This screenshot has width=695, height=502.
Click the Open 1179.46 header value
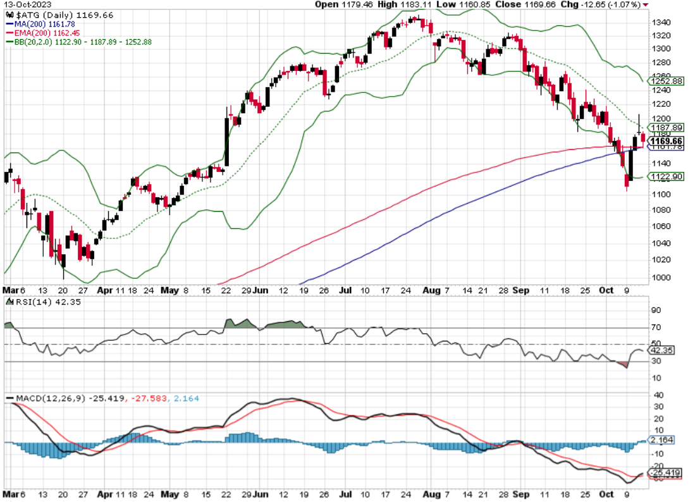tap(345, 4)
